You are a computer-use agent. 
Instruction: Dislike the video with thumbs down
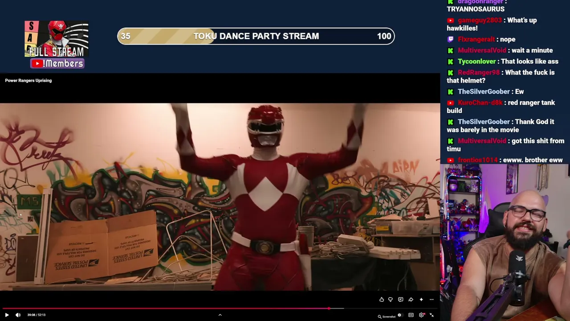[x=391, y=300]
